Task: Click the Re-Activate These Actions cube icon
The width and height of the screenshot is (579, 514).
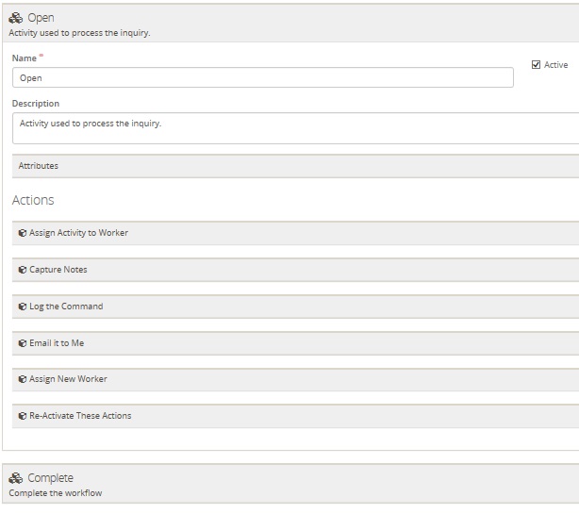Action: tap(23, 416)
